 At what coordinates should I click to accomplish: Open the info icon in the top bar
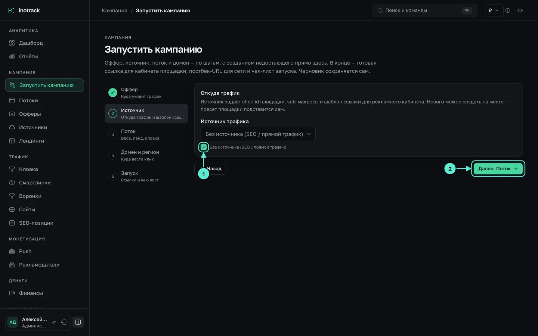click(508, 10)
